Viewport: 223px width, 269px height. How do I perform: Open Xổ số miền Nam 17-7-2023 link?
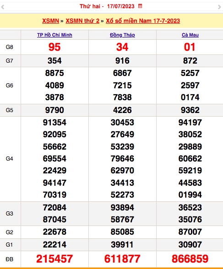pos(143,21)
